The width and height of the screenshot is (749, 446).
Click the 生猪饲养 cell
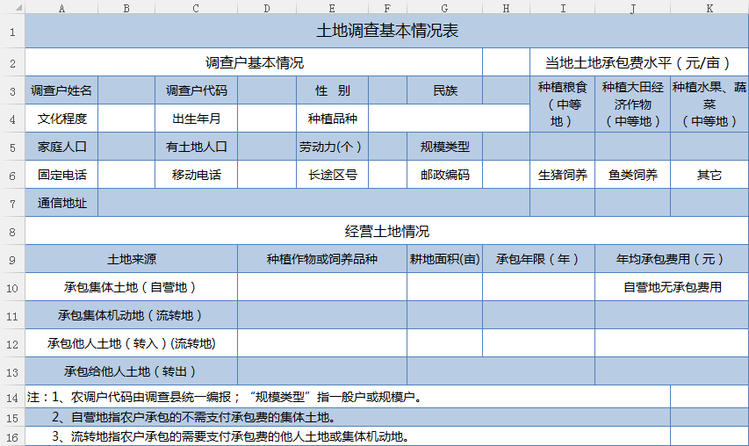562,175
